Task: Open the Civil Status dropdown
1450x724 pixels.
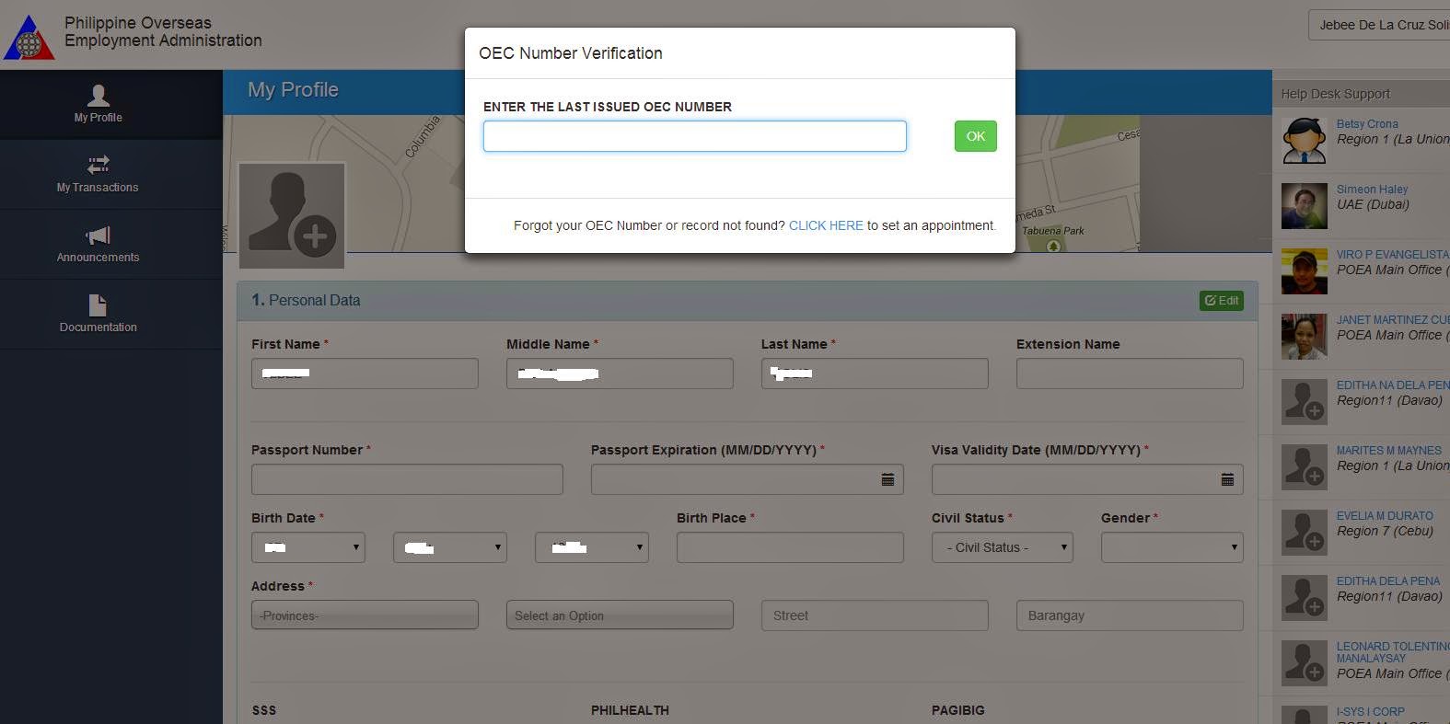Action: [x=1003, y=547]
